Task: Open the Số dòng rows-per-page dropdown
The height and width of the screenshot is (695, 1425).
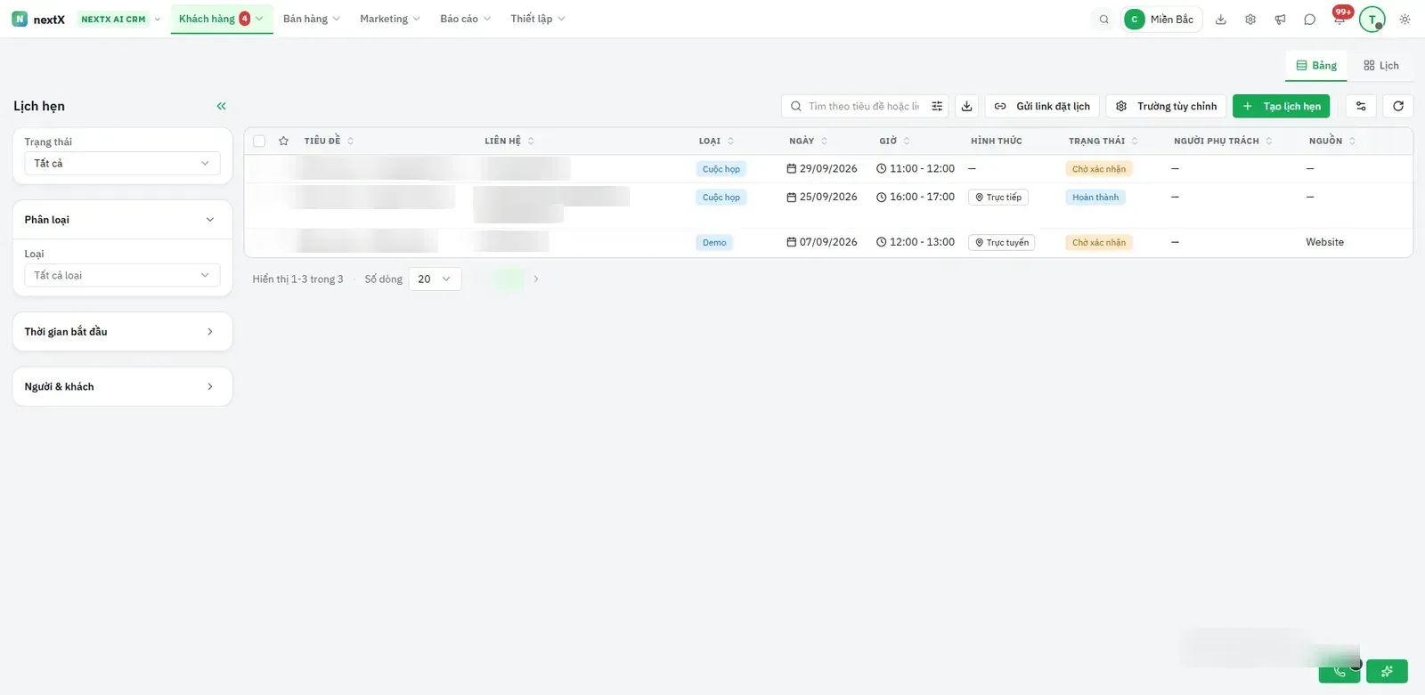Action: coord(435,279)
